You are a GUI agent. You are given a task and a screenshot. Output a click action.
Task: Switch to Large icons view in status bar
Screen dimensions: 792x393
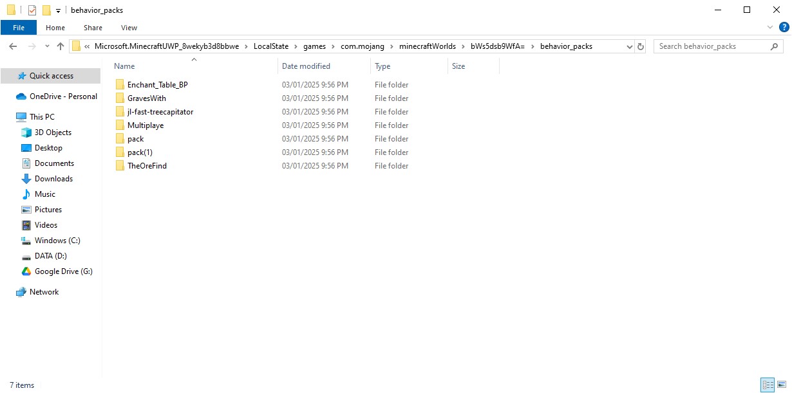click(782, 385)
